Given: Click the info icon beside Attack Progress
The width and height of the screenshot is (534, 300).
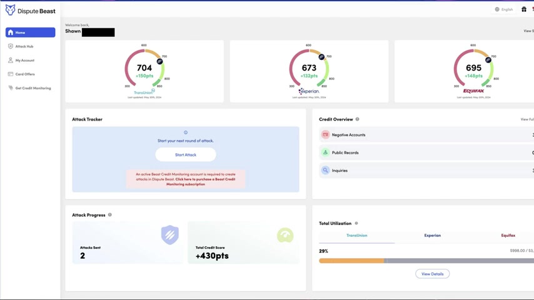Looking at the screenshot, I should tap(109, 215).
